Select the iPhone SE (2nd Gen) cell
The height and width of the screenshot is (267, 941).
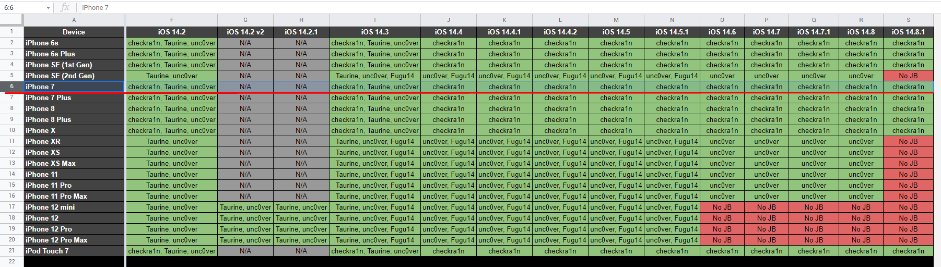74,76
